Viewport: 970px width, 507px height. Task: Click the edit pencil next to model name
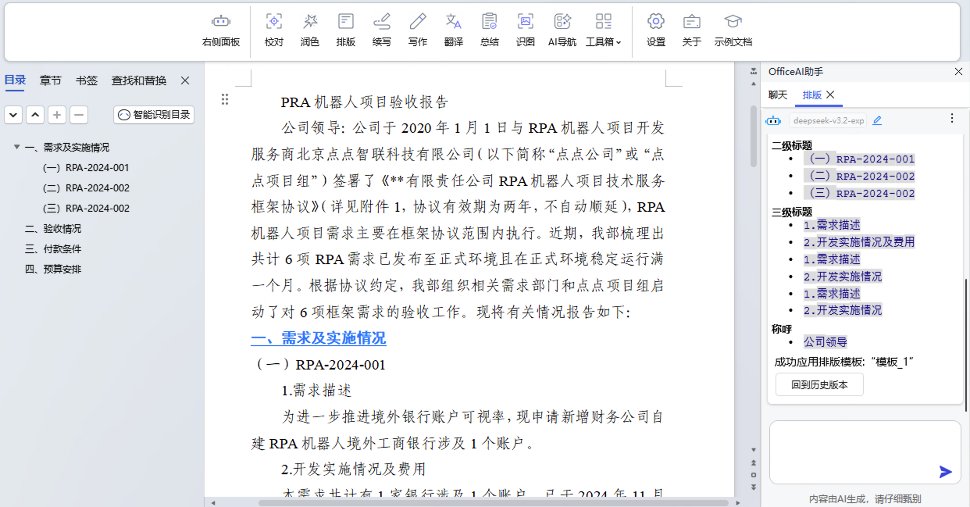(877, 120)
